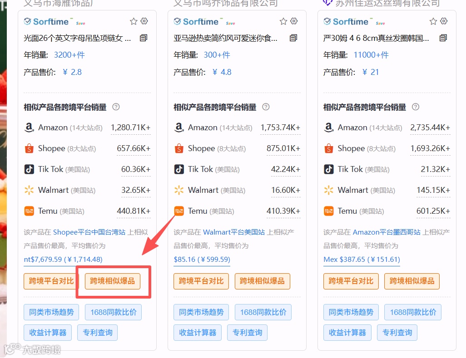Click the Amazon sales value 2,735.44K+
The height and width of the screenshot is (358, 466).
tap(430, 128)
